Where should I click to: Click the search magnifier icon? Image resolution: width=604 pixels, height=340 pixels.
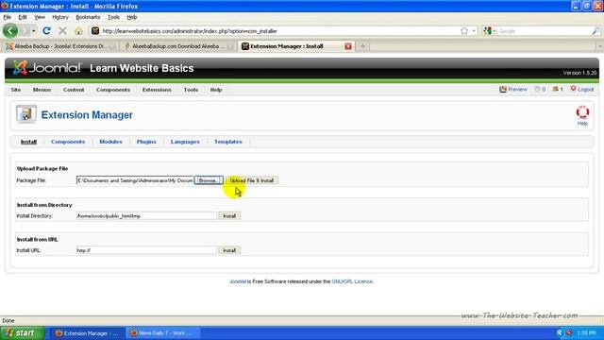pos(596,31)
